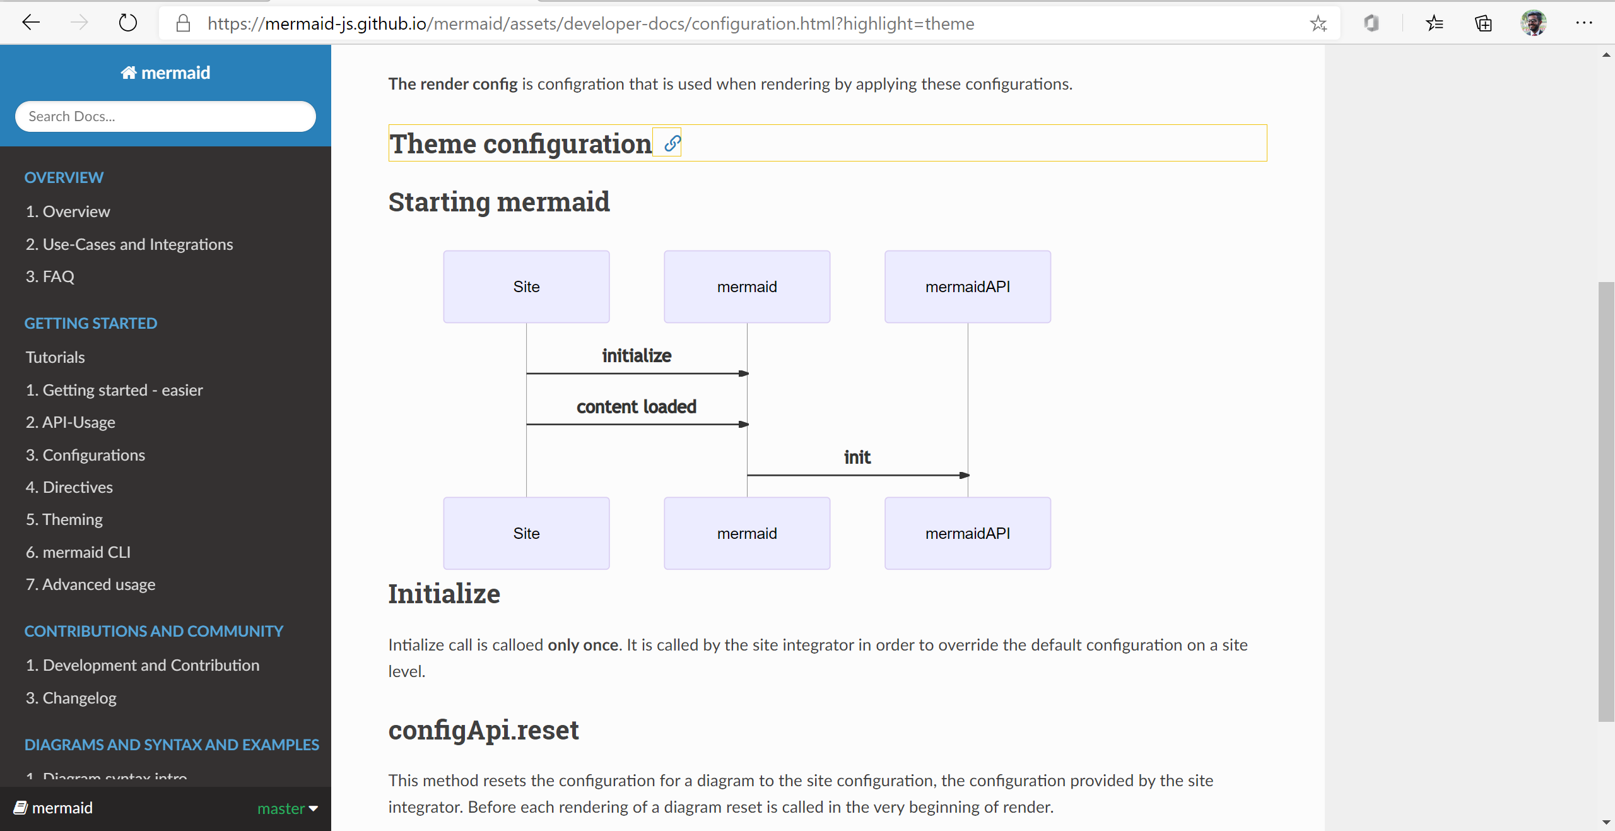Open the shopping/sidebar icon right of collections
Viewport: 1615px width, 831px height.
(1483, 23)
